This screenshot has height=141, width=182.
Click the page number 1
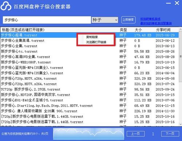(153, 134)
